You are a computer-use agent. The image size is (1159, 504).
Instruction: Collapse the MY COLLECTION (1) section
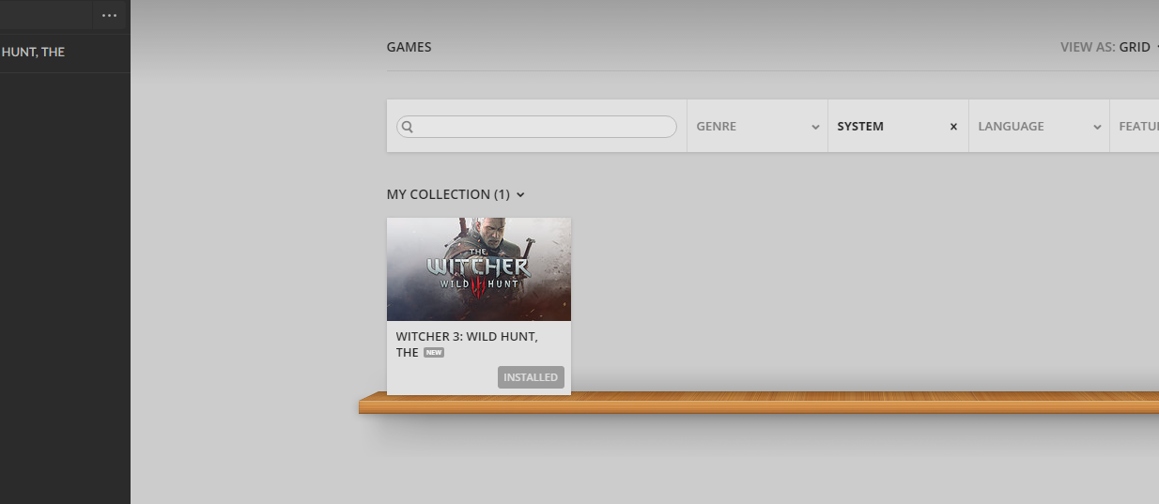(456, 194)
